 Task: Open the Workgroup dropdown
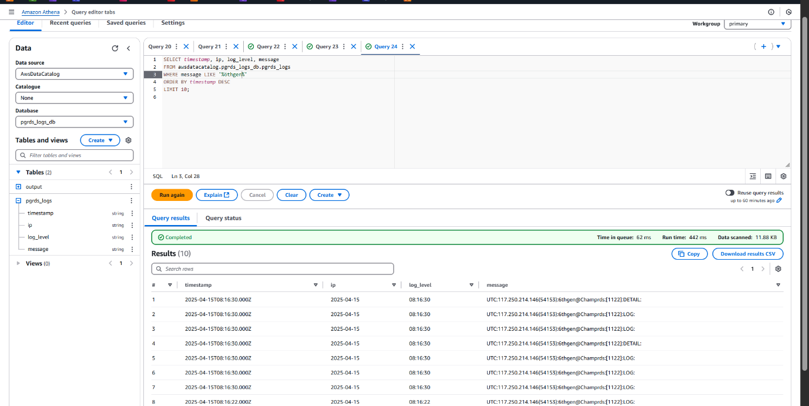click(757, 24)
